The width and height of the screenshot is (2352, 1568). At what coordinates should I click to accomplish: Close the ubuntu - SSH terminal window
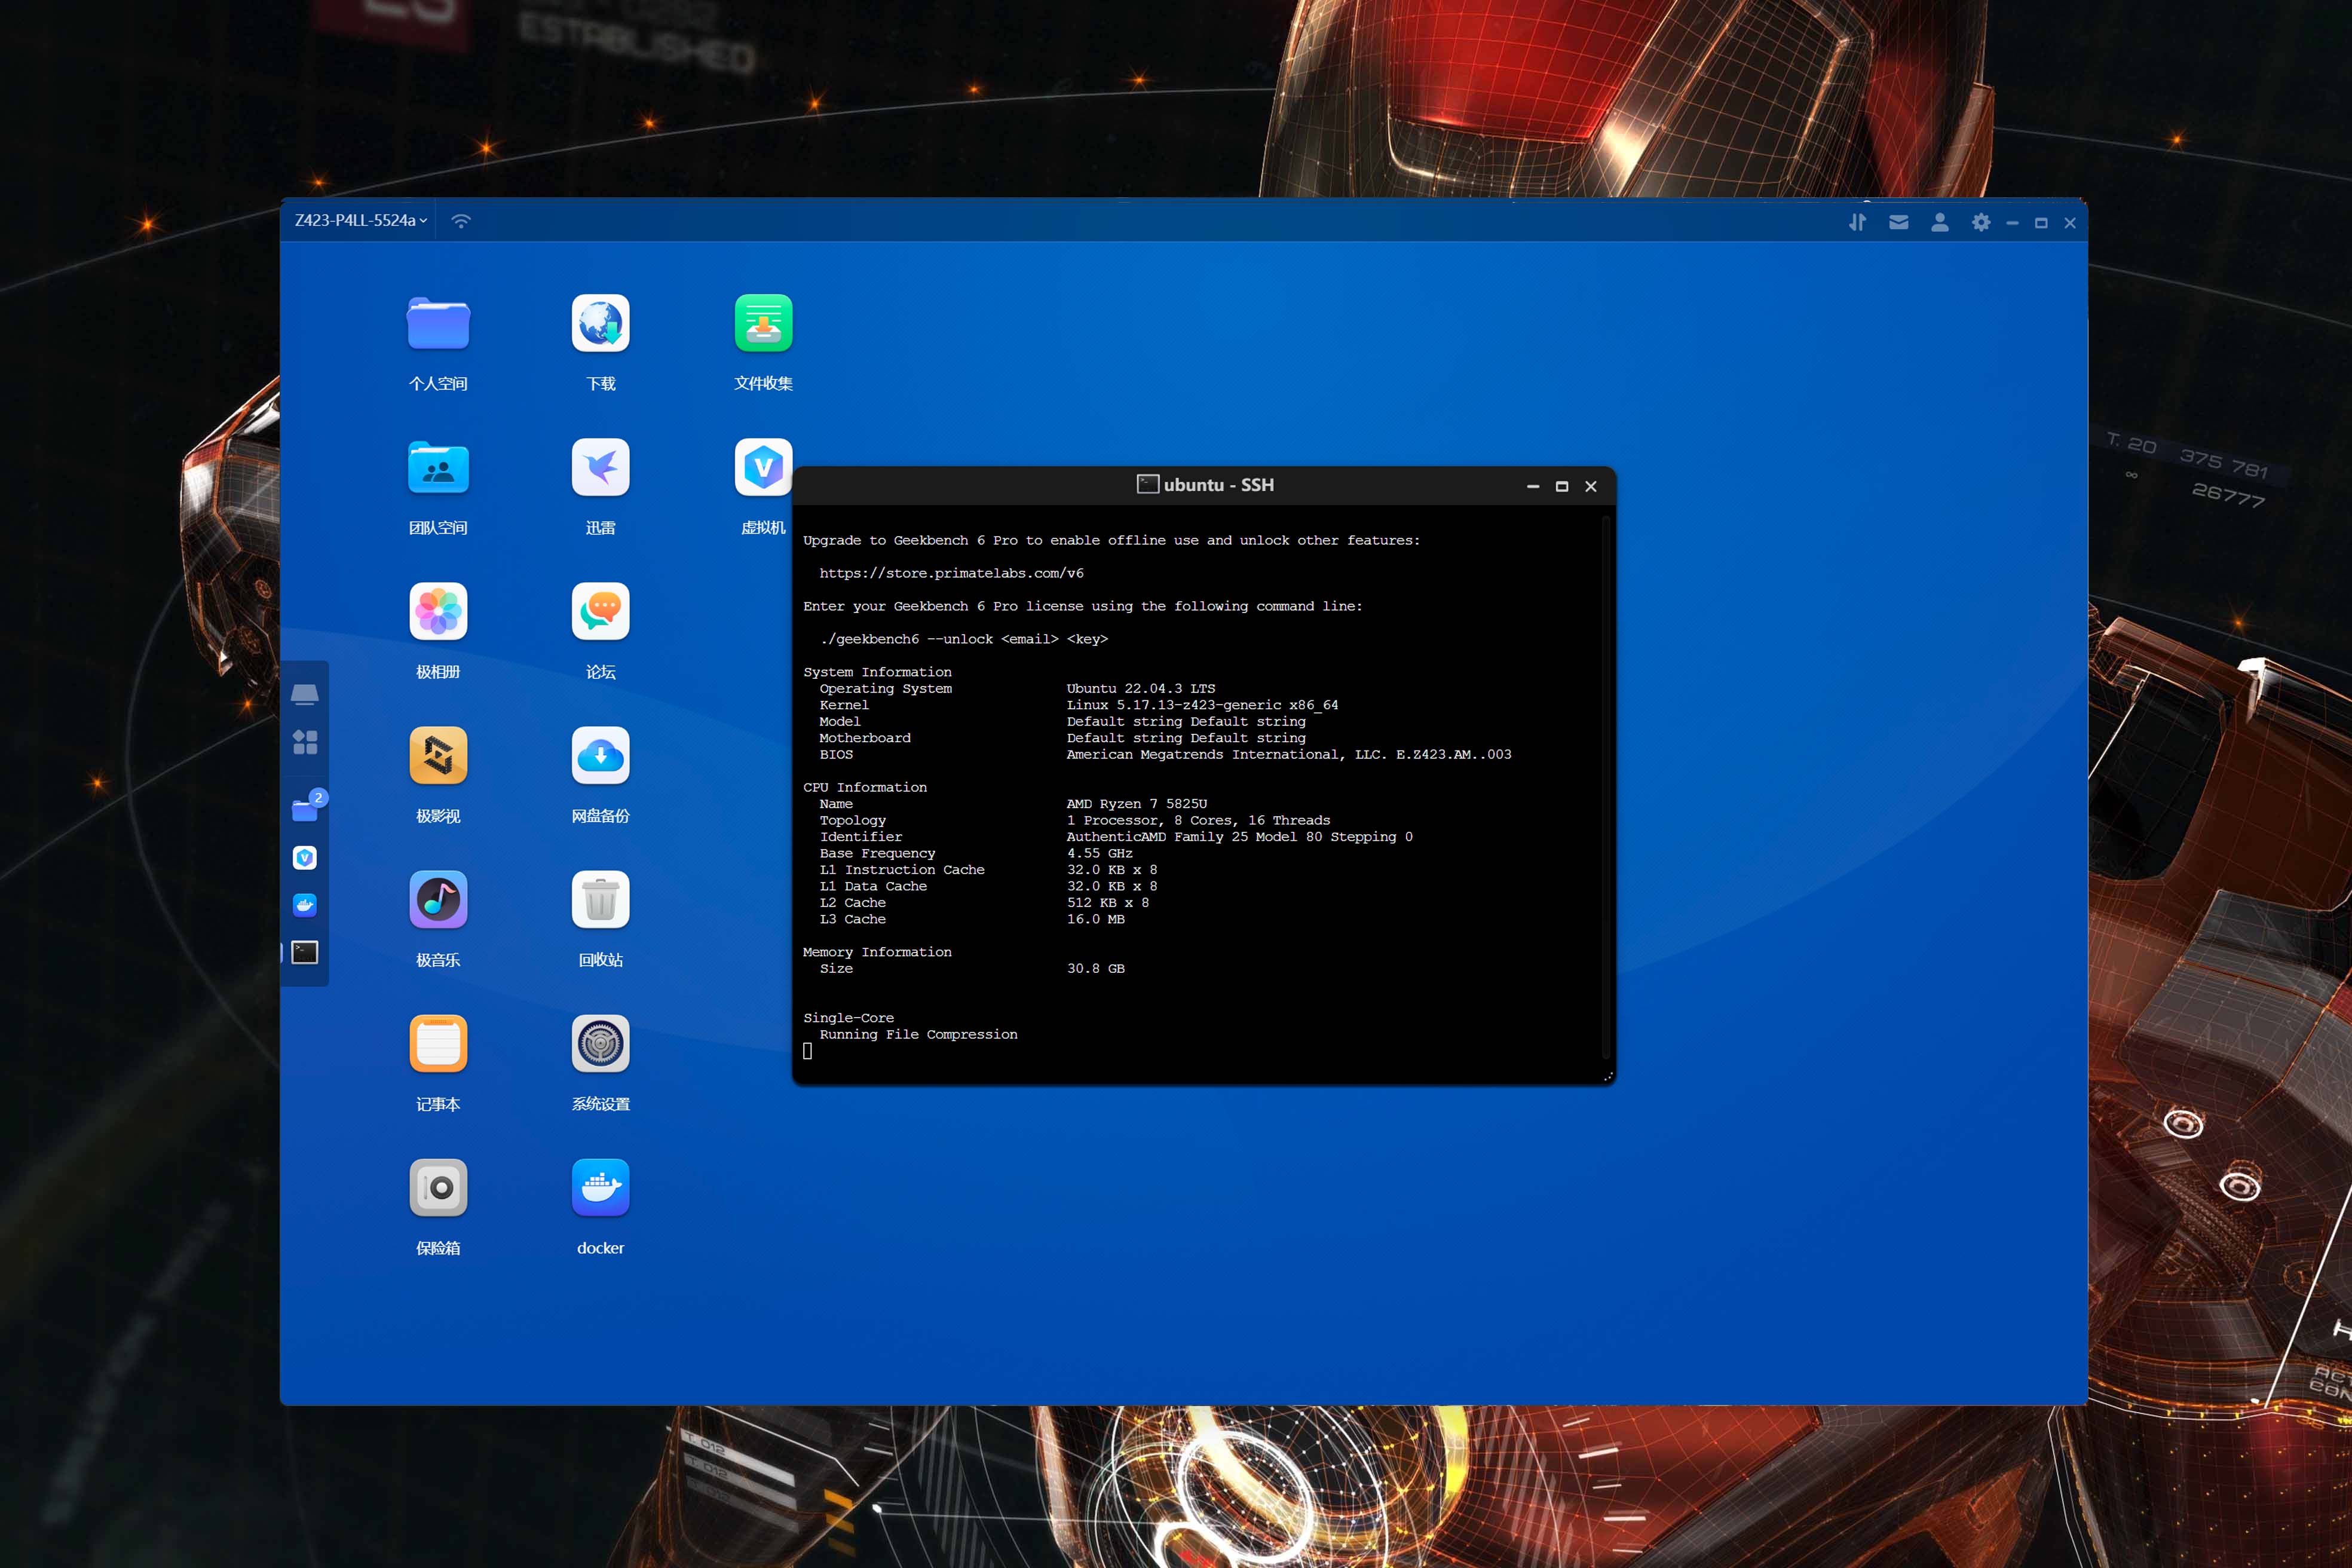coord(1591,486)
